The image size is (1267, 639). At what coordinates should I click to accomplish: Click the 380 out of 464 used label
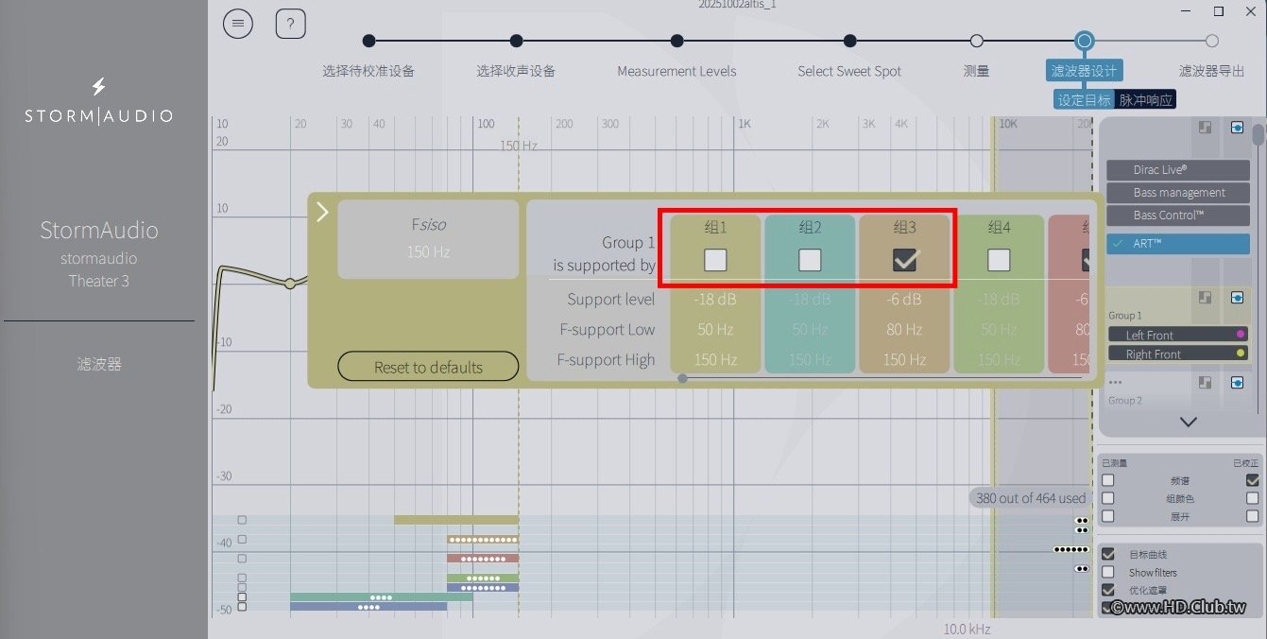tap(1031, 498)
